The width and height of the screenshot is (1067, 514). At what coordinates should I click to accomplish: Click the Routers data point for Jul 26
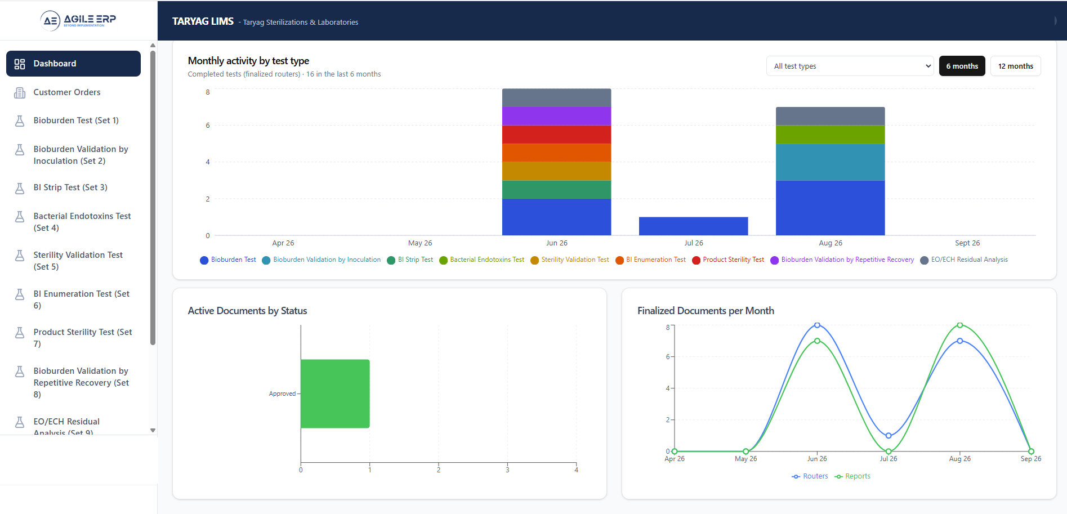tap(889, 436)
